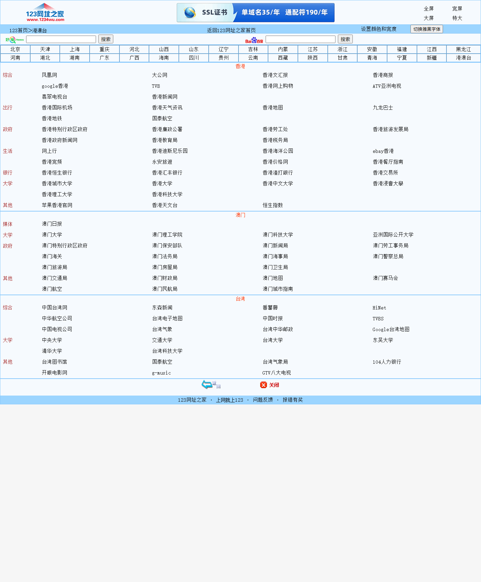Click the Baidu logo icon

click(254, 40)
